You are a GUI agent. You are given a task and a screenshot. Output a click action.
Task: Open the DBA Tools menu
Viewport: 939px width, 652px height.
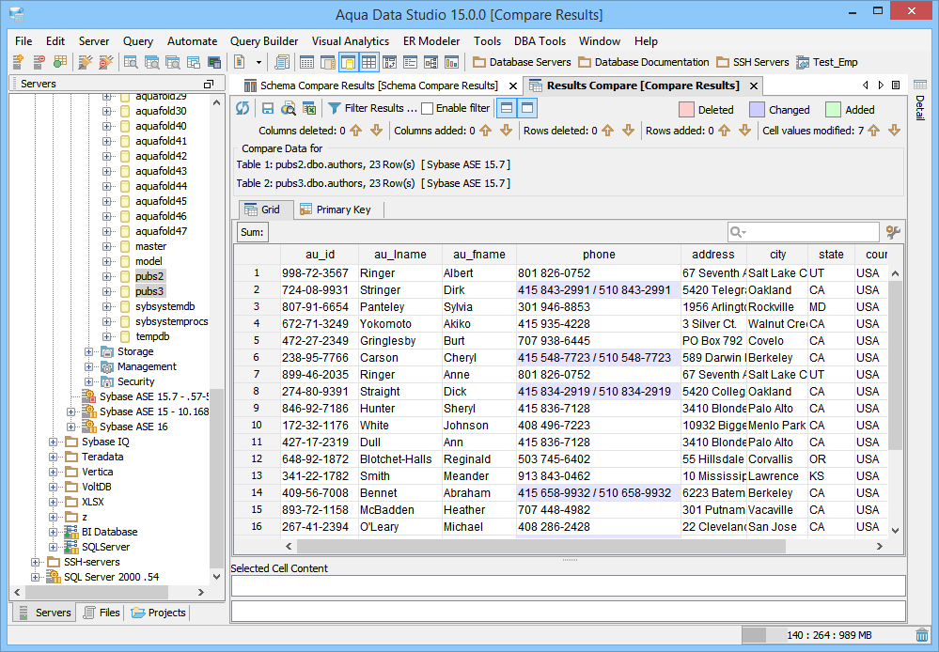(x=540, y=41)
